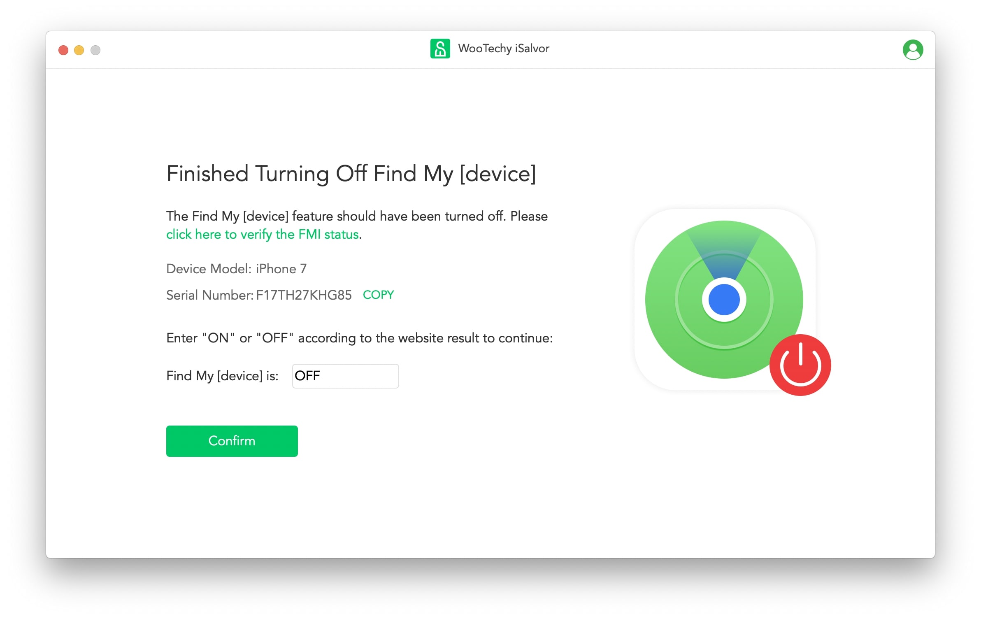Click the WooTechy iSalvor title text

pyautogui.click(x=504, y=48)
